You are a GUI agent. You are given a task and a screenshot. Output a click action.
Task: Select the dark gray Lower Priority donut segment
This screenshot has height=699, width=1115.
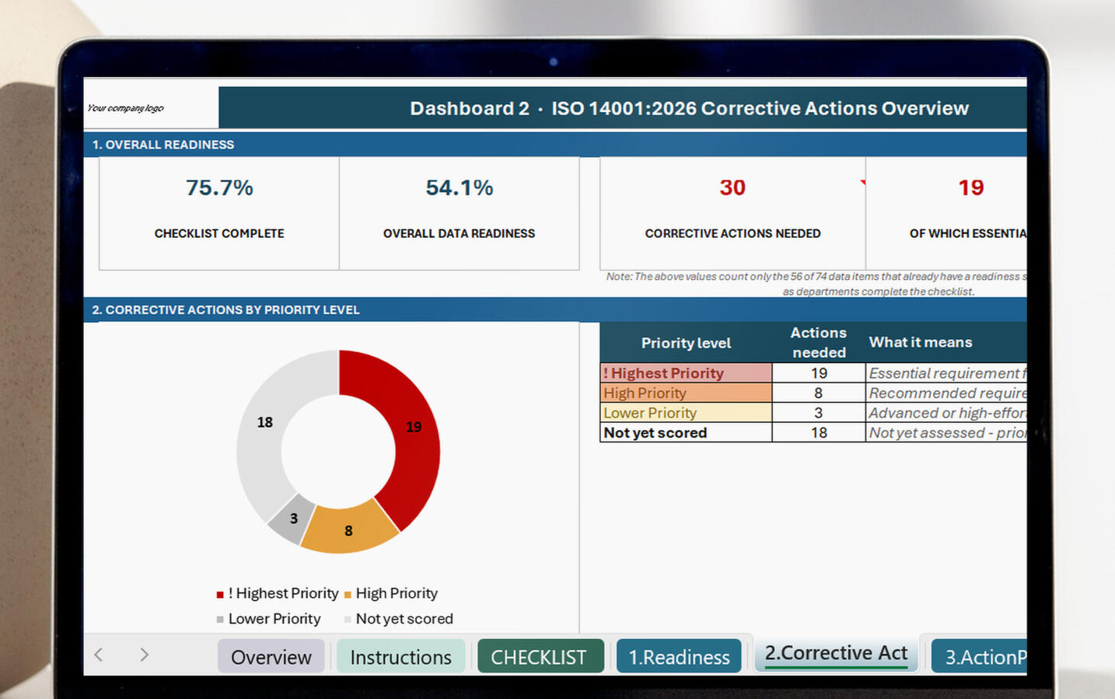point(292,519)
